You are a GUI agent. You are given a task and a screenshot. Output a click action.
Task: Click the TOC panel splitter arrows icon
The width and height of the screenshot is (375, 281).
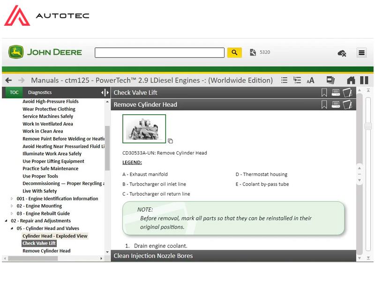[105, 92]
